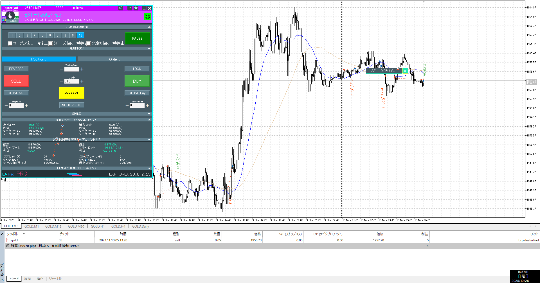Click the green smiley face icon
Viewport: 540px width, 283px height.
147,17
